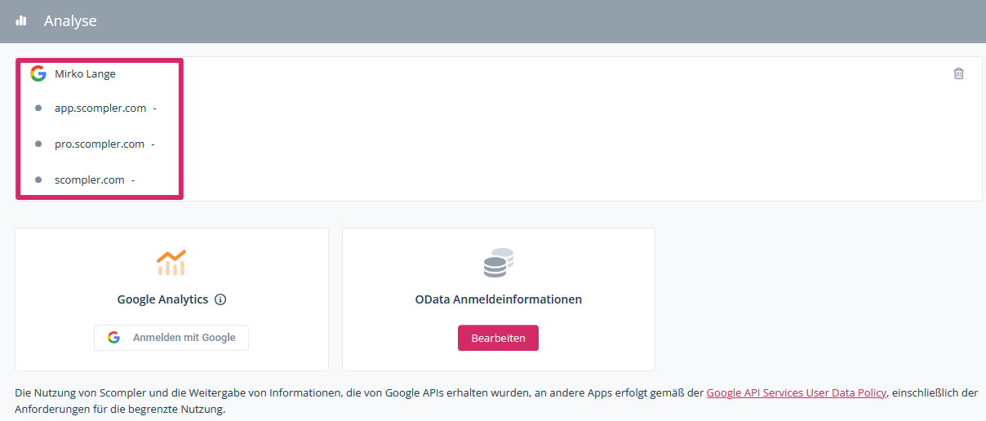Click the OData database stack icon
This screenshot has width=986, height=421.
coord(498,263)
